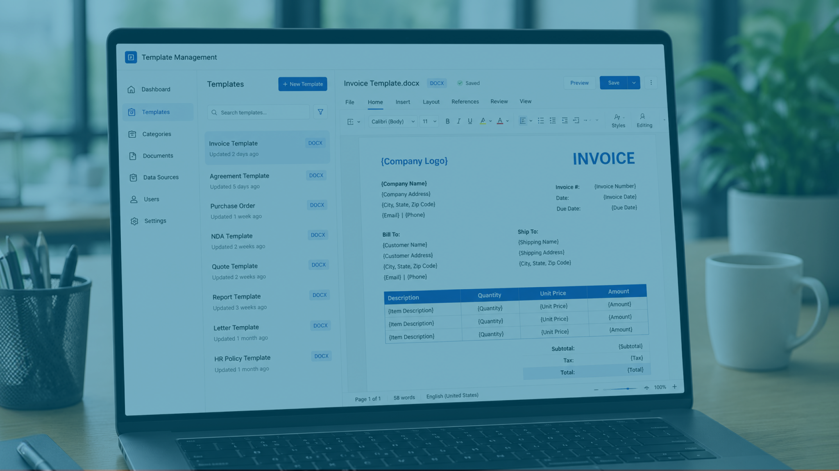Expand the dropdown beside the first ribbon icon
This screenshot has height=471, width=839.
pyautogui.click(x=359, y=122)
